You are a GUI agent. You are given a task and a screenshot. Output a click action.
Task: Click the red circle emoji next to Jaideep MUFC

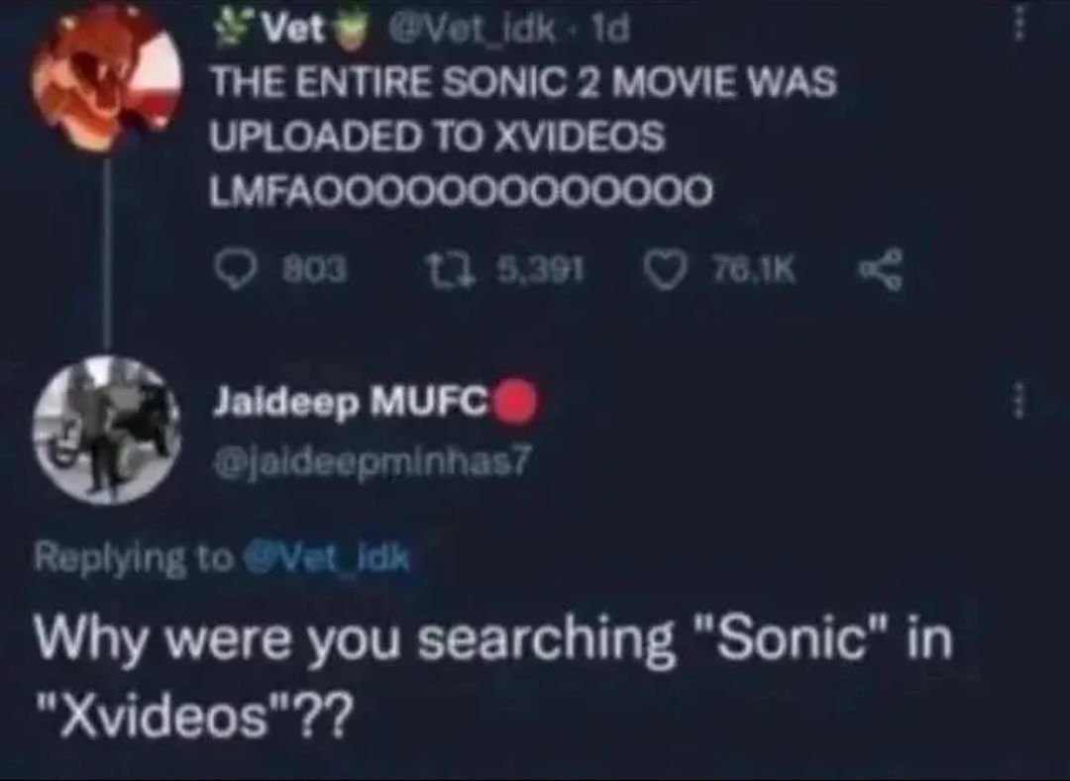(x=515, y=402)
